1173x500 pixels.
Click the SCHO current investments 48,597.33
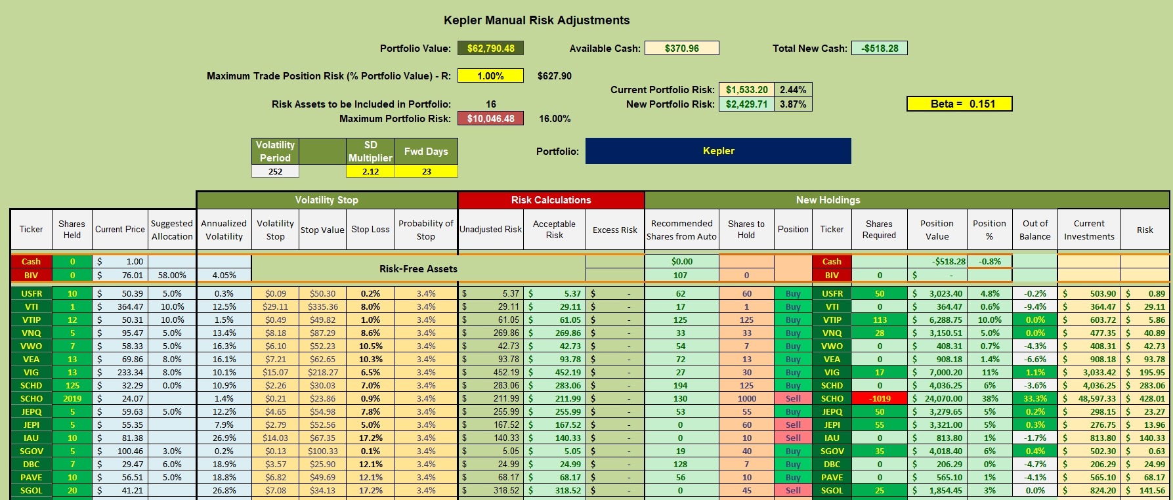point(1089,398)
